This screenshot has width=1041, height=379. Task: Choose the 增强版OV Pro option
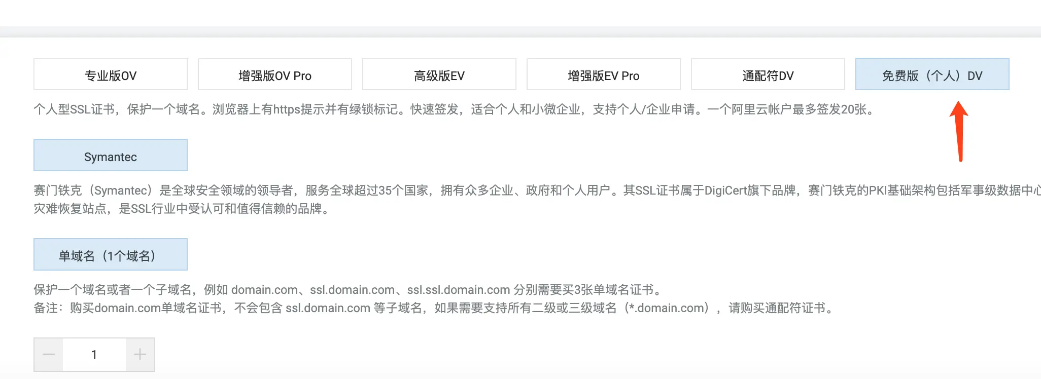point(275,74)
